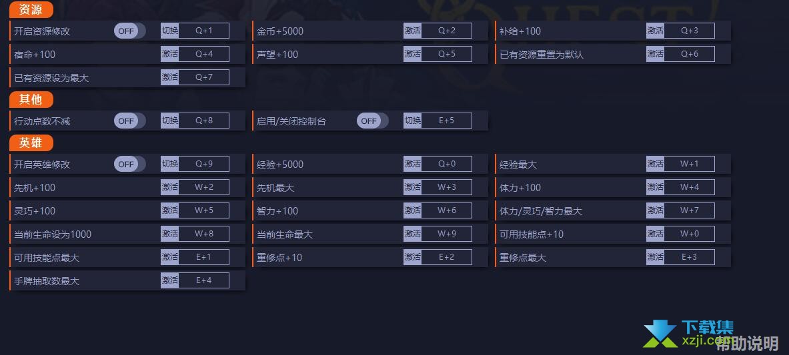Click the E+4 hotkey box for 手牌抽取数最大

coord(204,280)
